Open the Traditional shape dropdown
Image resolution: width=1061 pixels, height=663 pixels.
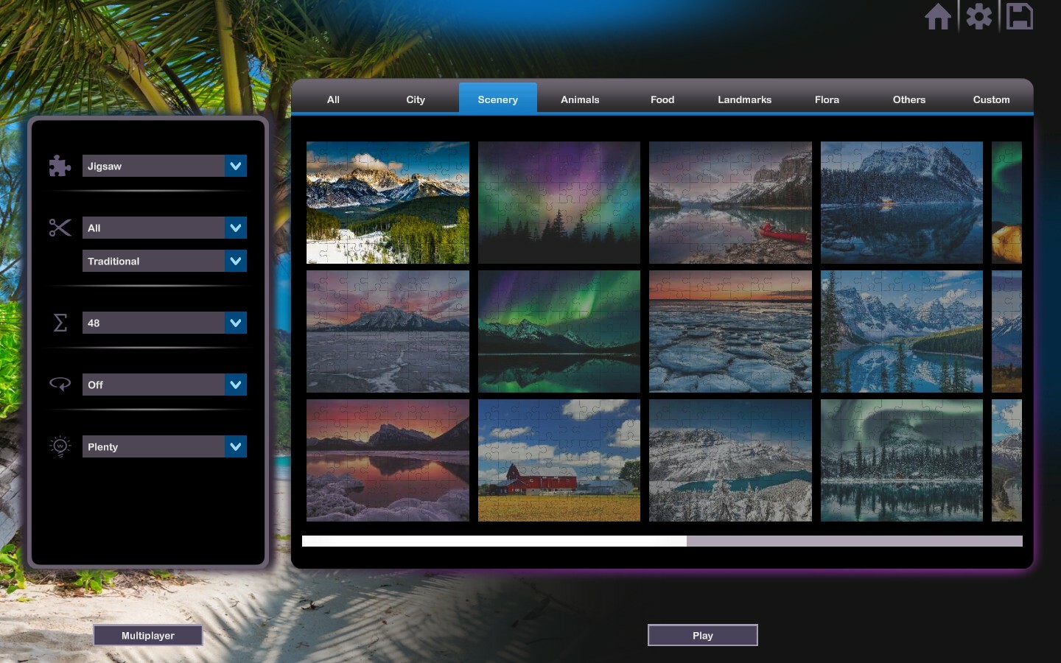pyautogui.click(x=164, y=261)
